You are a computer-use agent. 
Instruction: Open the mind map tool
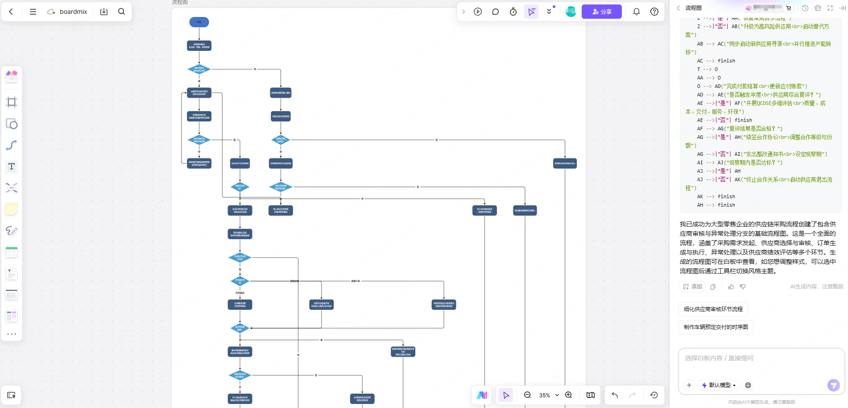click(x=12, y=188)
